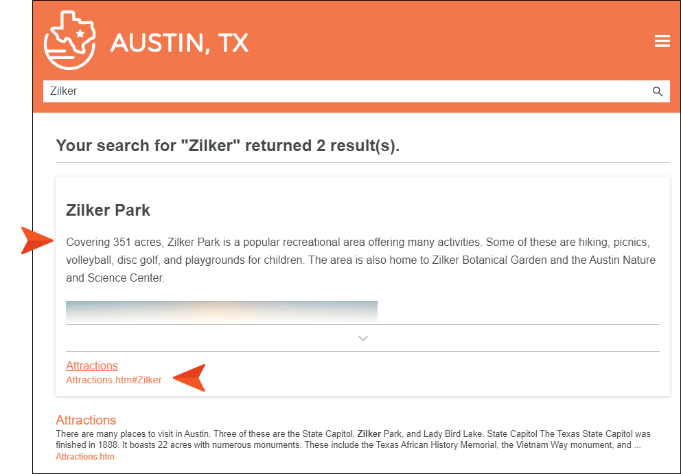Click the partially visible Zilker Park image

pos(221,311)
